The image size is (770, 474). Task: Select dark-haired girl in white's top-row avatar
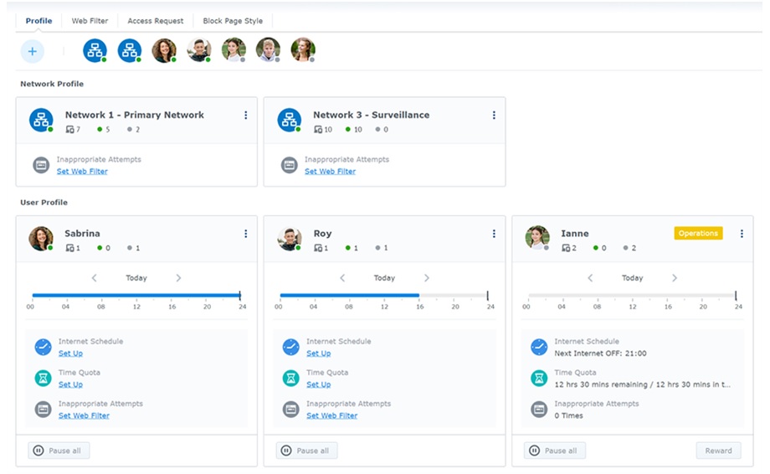(234, 50)
